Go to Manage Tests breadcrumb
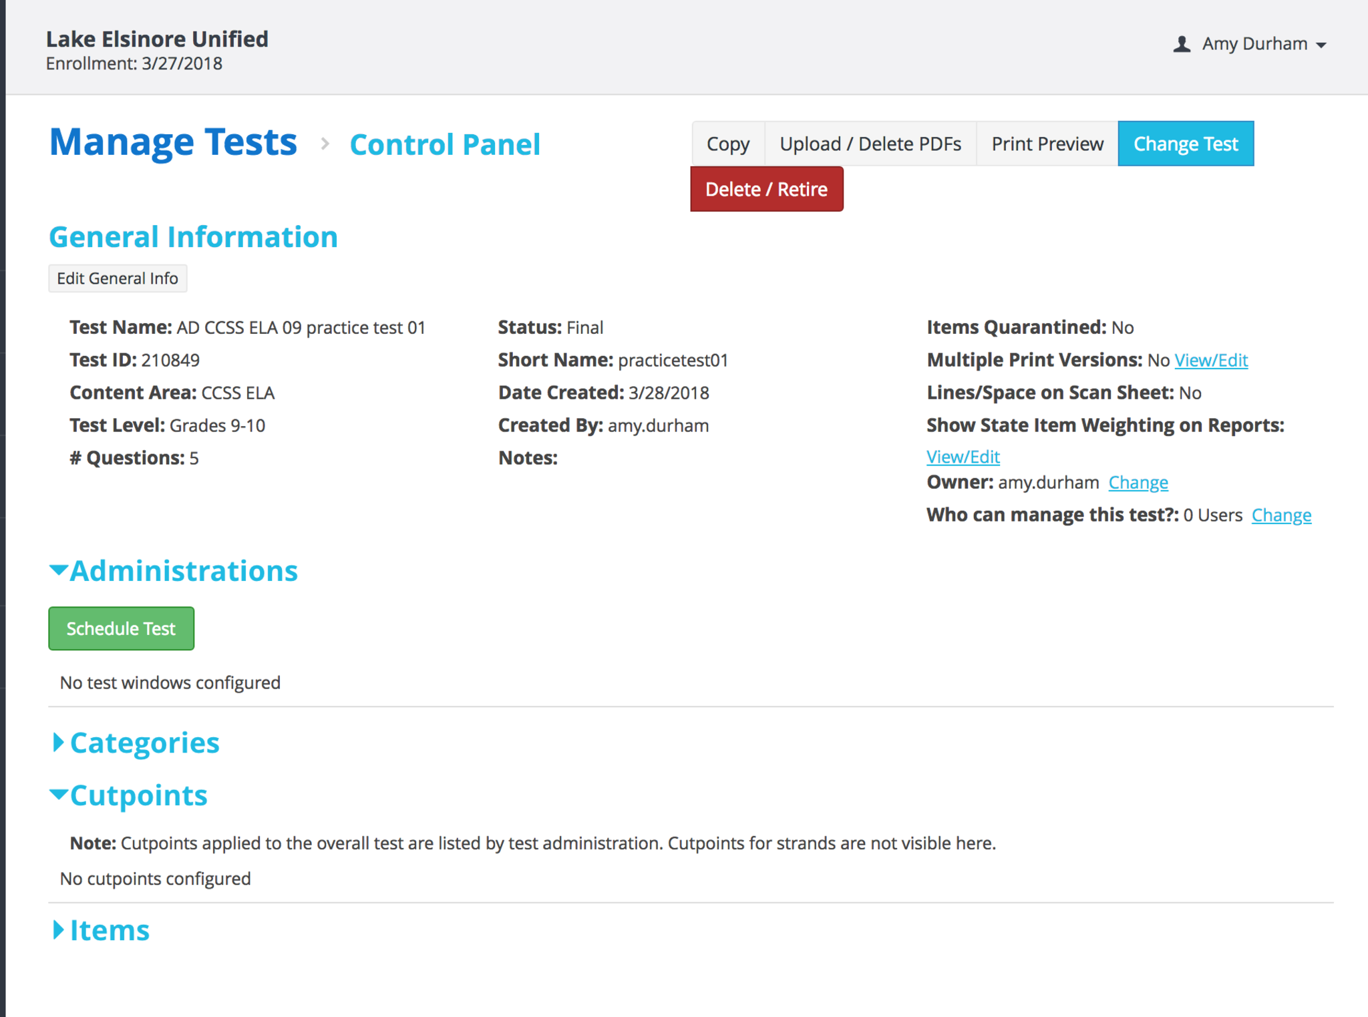The height and width of the screenshot is (1017, 1368). tap(173, 142)
